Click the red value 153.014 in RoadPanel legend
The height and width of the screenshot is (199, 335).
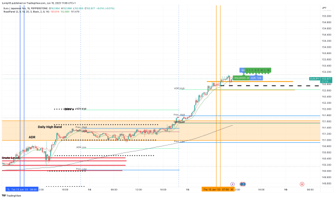(x=55, y=12)
